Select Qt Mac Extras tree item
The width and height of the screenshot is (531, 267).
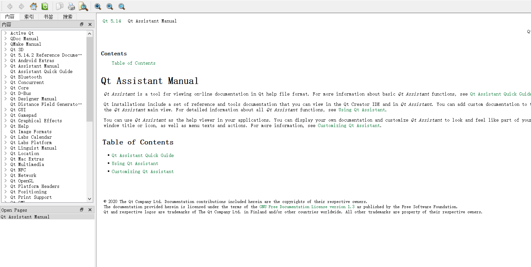(x=27, y=159)
